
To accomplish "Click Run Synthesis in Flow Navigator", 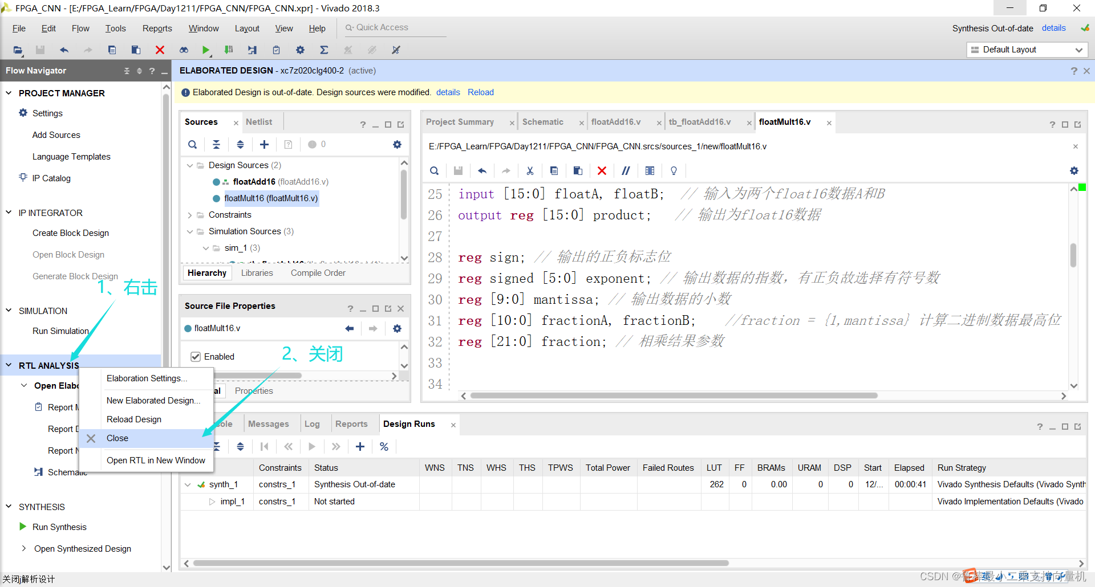I will point(59,527).
